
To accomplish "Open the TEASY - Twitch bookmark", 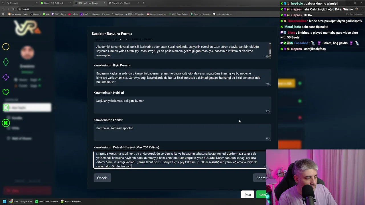I will pyautogui.click(x=59, y=14).
